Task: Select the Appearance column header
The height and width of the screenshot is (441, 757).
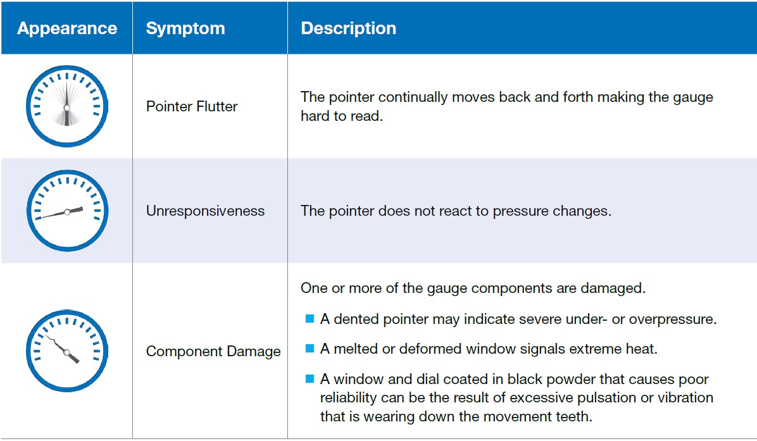Action: click(66, 28)
